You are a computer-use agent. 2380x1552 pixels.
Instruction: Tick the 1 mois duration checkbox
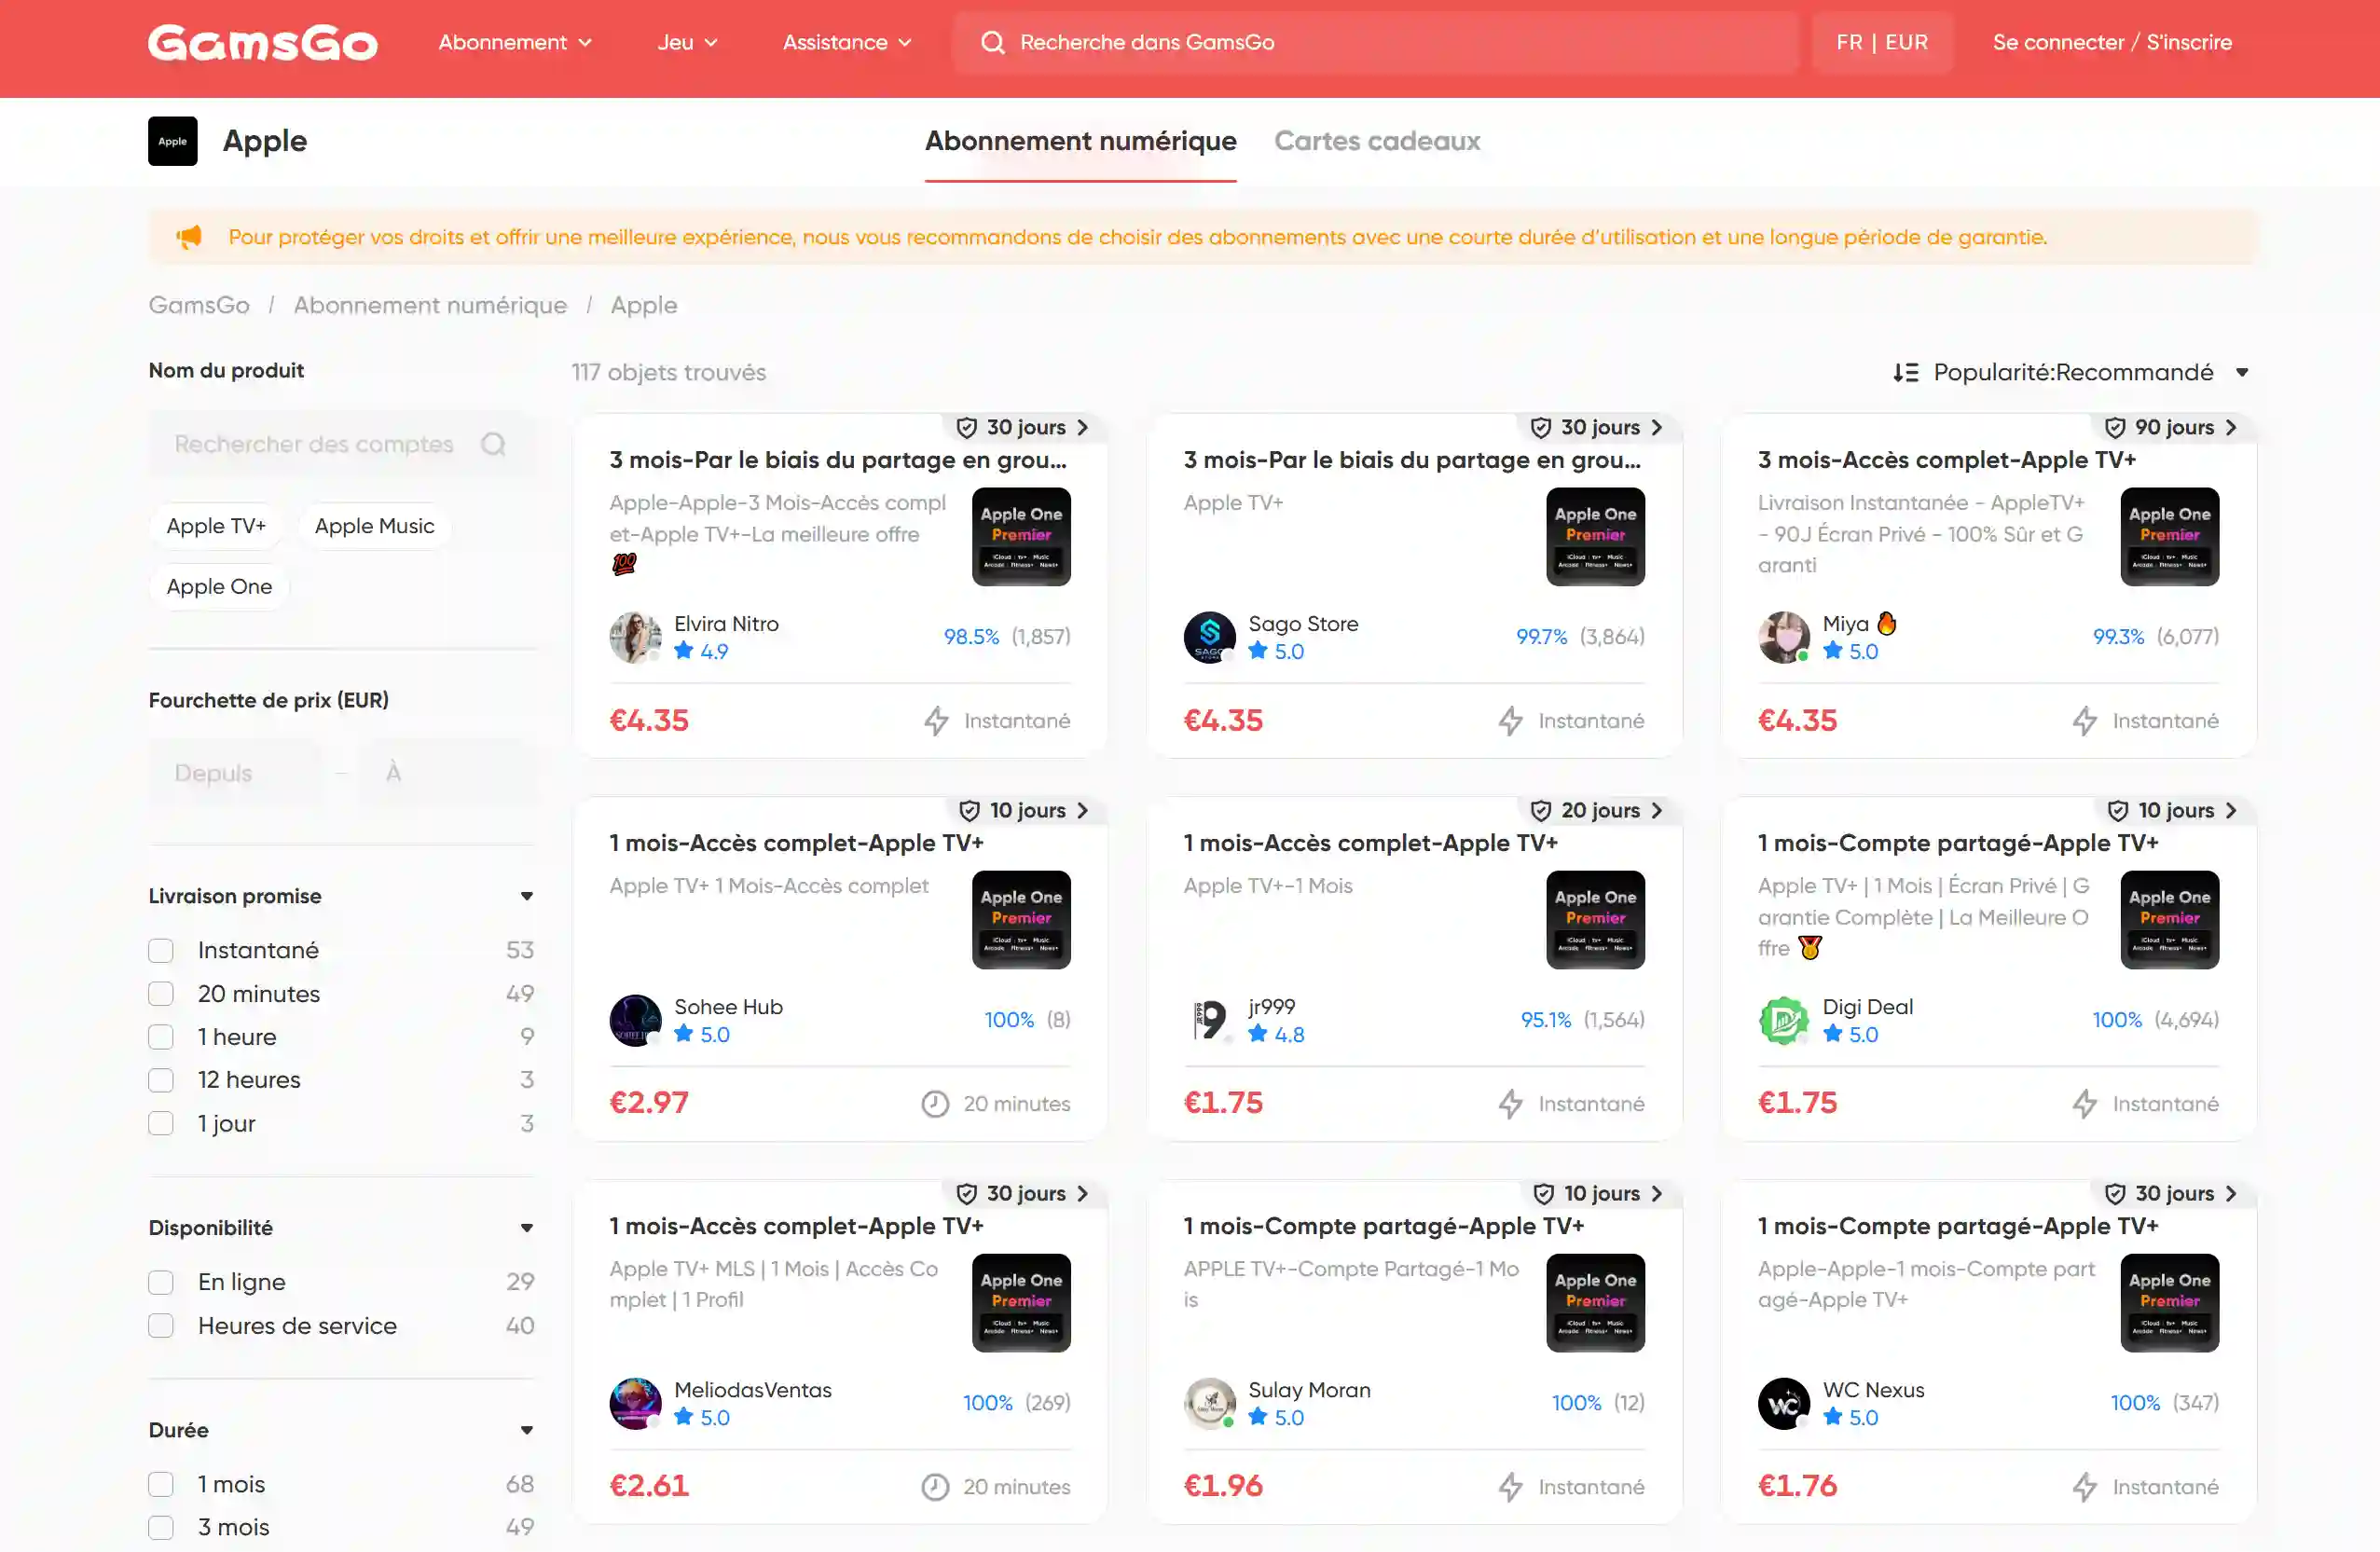(161, 1484)
